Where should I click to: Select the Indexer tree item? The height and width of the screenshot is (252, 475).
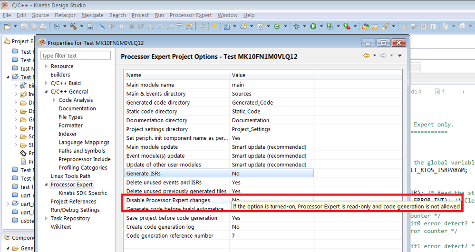tap(68, 134)
